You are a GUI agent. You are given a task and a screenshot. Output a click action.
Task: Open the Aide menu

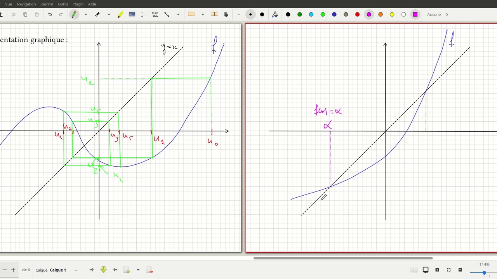coord(92,4)
